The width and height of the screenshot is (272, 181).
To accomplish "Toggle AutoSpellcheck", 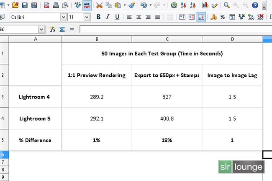I will click(x=87, y=5).
